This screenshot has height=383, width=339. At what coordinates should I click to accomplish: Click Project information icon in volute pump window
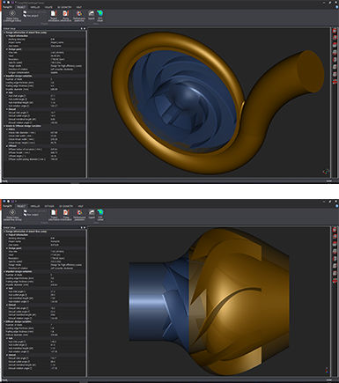point(54,16)
